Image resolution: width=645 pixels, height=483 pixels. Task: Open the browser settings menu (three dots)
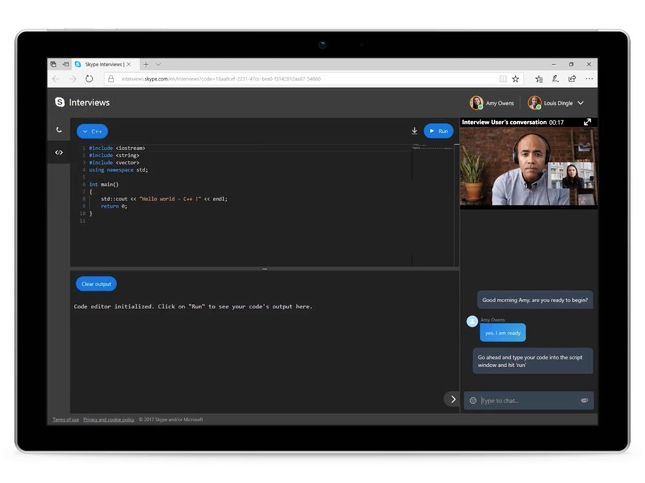click(x=589, y=79)
